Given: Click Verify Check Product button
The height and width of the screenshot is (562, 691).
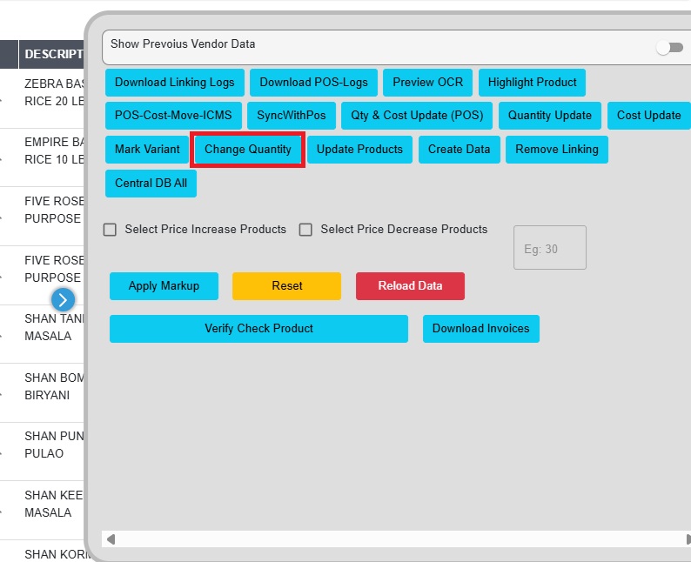Looking at the screenshot, I should pos(258,329).
